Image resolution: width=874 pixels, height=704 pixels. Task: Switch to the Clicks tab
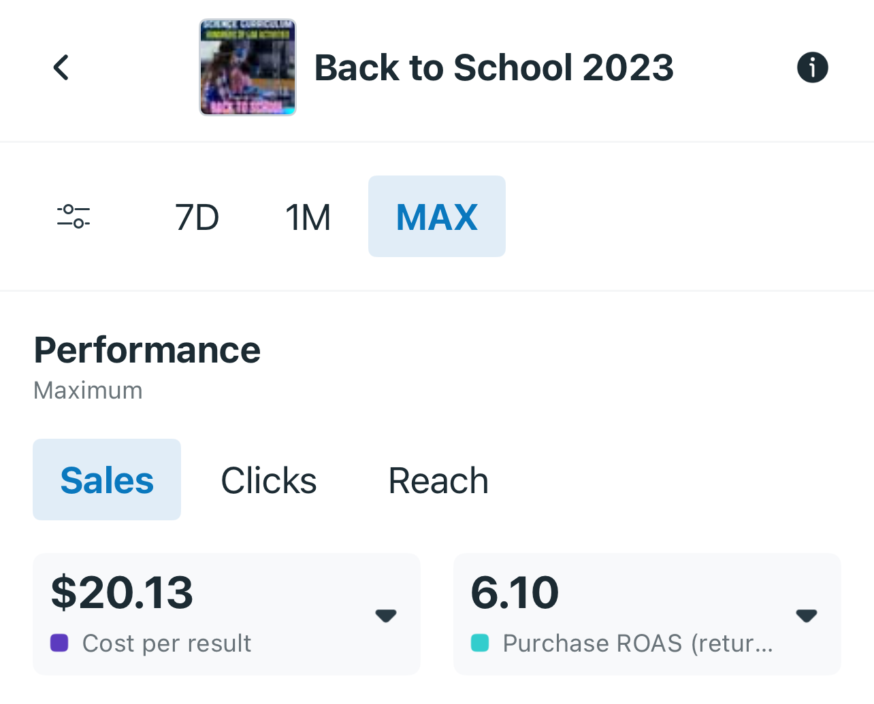point(269,481)
